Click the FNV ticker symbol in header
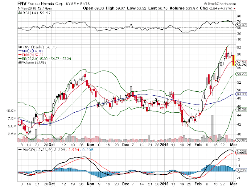The width and height of the screenshot is (247, 187). click(x=22, y=3)
